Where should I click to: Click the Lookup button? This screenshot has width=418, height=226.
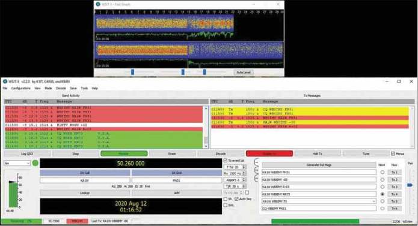[85, 193]
